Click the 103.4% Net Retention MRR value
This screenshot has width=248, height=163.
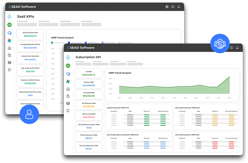[89, 138]
